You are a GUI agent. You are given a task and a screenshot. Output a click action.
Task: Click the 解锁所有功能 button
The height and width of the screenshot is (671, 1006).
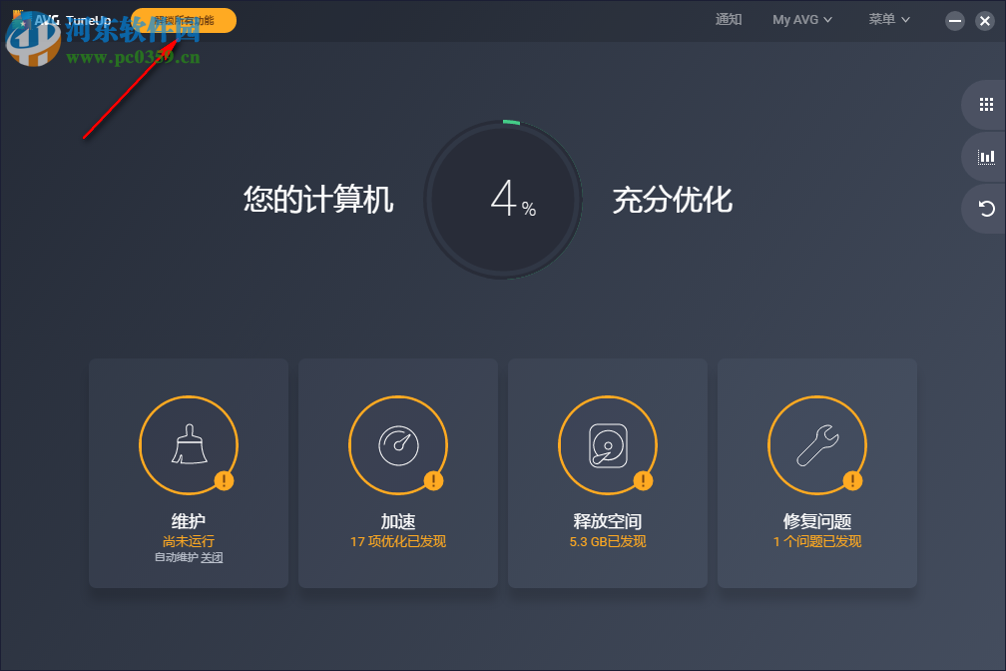coord(184,19)
